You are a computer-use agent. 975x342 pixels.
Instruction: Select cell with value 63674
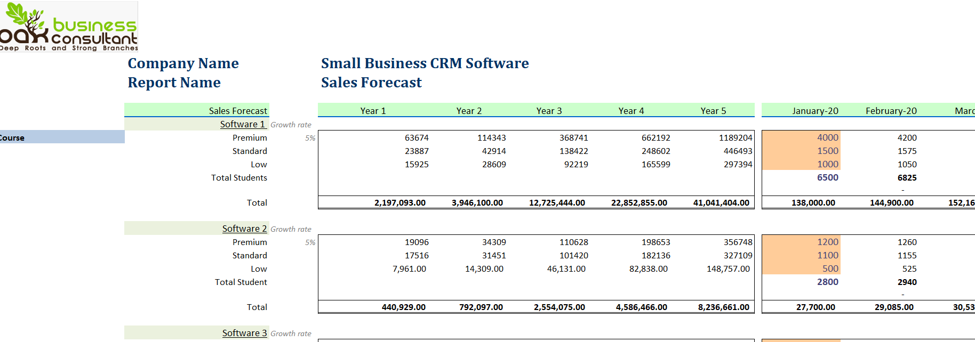coord(417,137)
